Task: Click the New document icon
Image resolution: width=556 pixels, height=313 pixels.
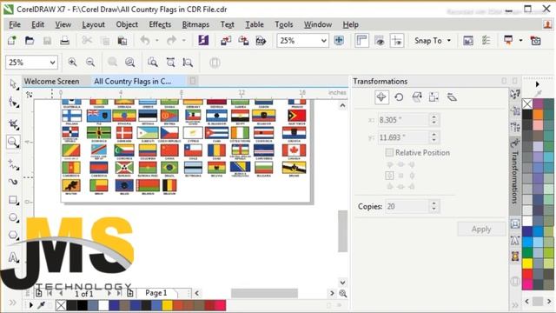Action: (x=12, y=41)
